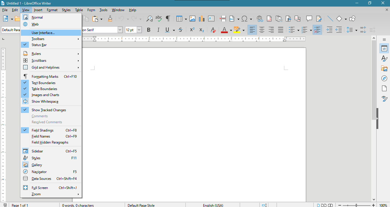The width and height of the screenshot is (390, 207).
Task: Insert a Text Box from the toolbar
Action: pos(211,19)
